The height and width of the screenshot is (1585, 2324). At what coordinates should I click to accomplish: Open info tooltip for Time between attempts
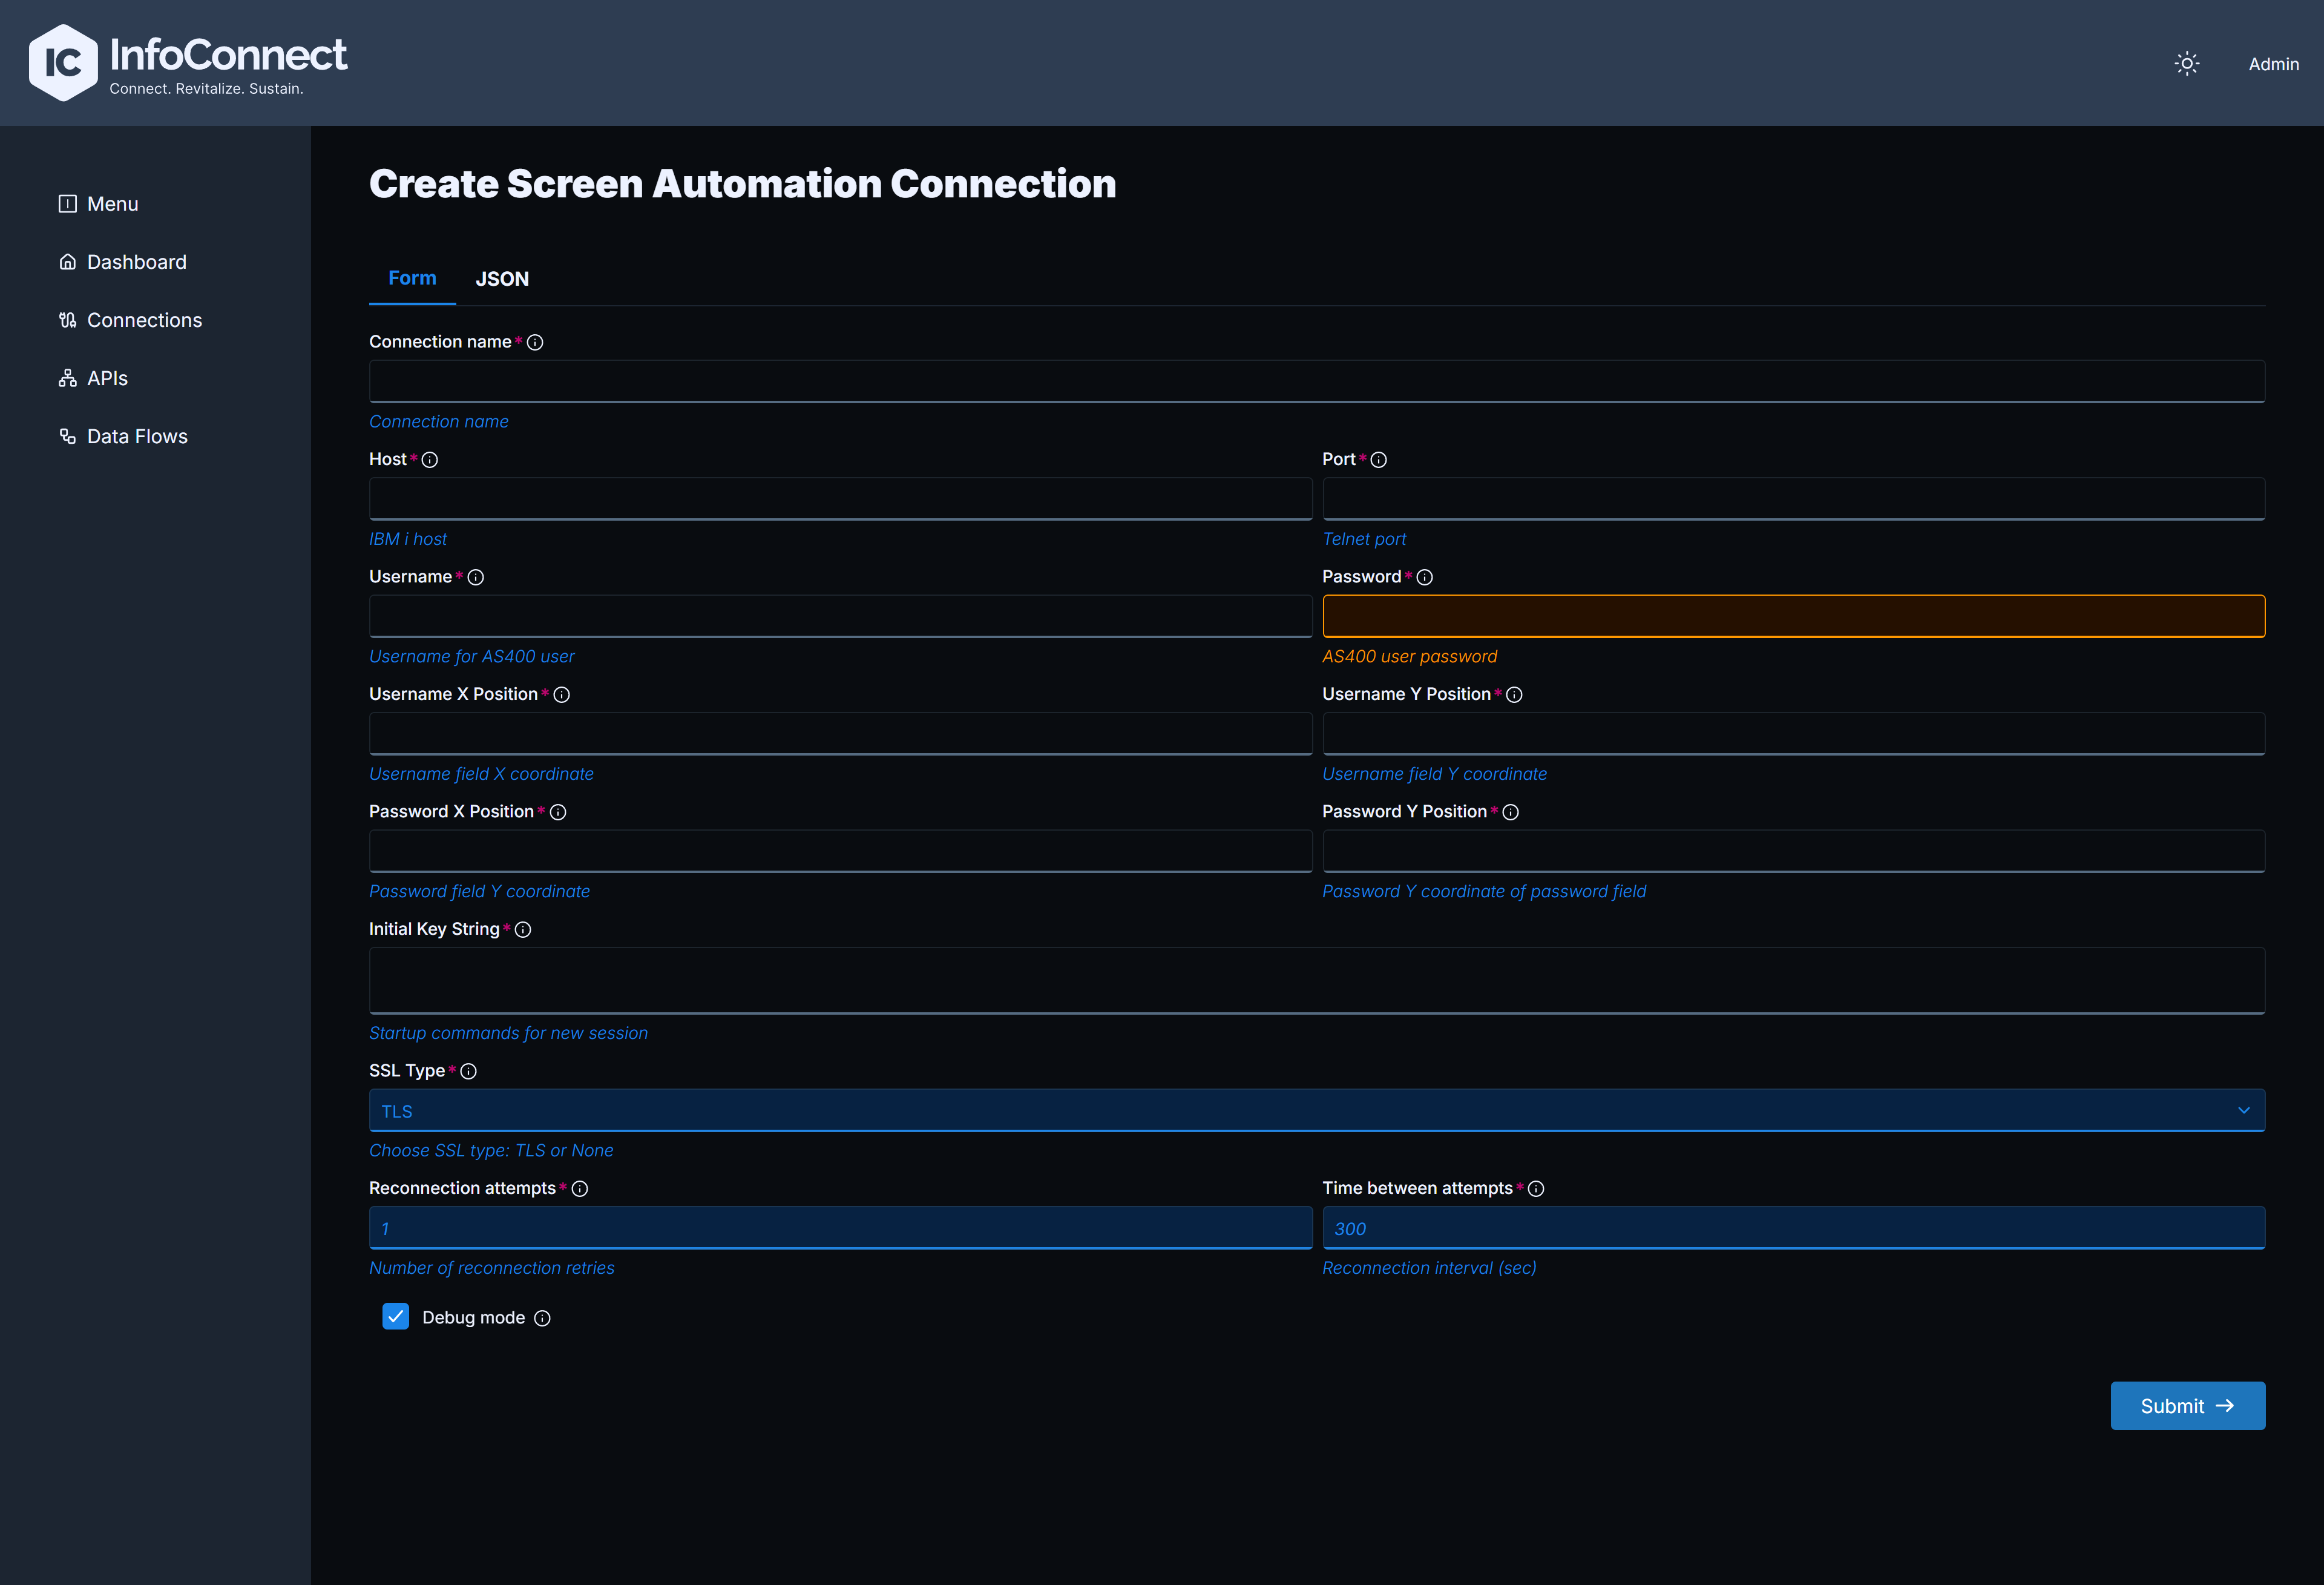coord(1536,1189)
